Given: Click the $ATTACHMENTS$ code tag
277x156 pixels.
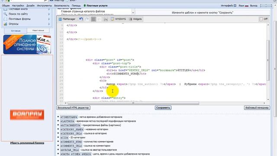Looking at the screenshot, I should (70, 125).
